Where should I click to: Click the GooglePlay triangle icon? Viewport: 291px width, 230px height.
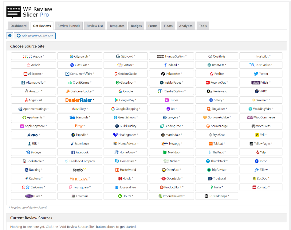[116, 100]
